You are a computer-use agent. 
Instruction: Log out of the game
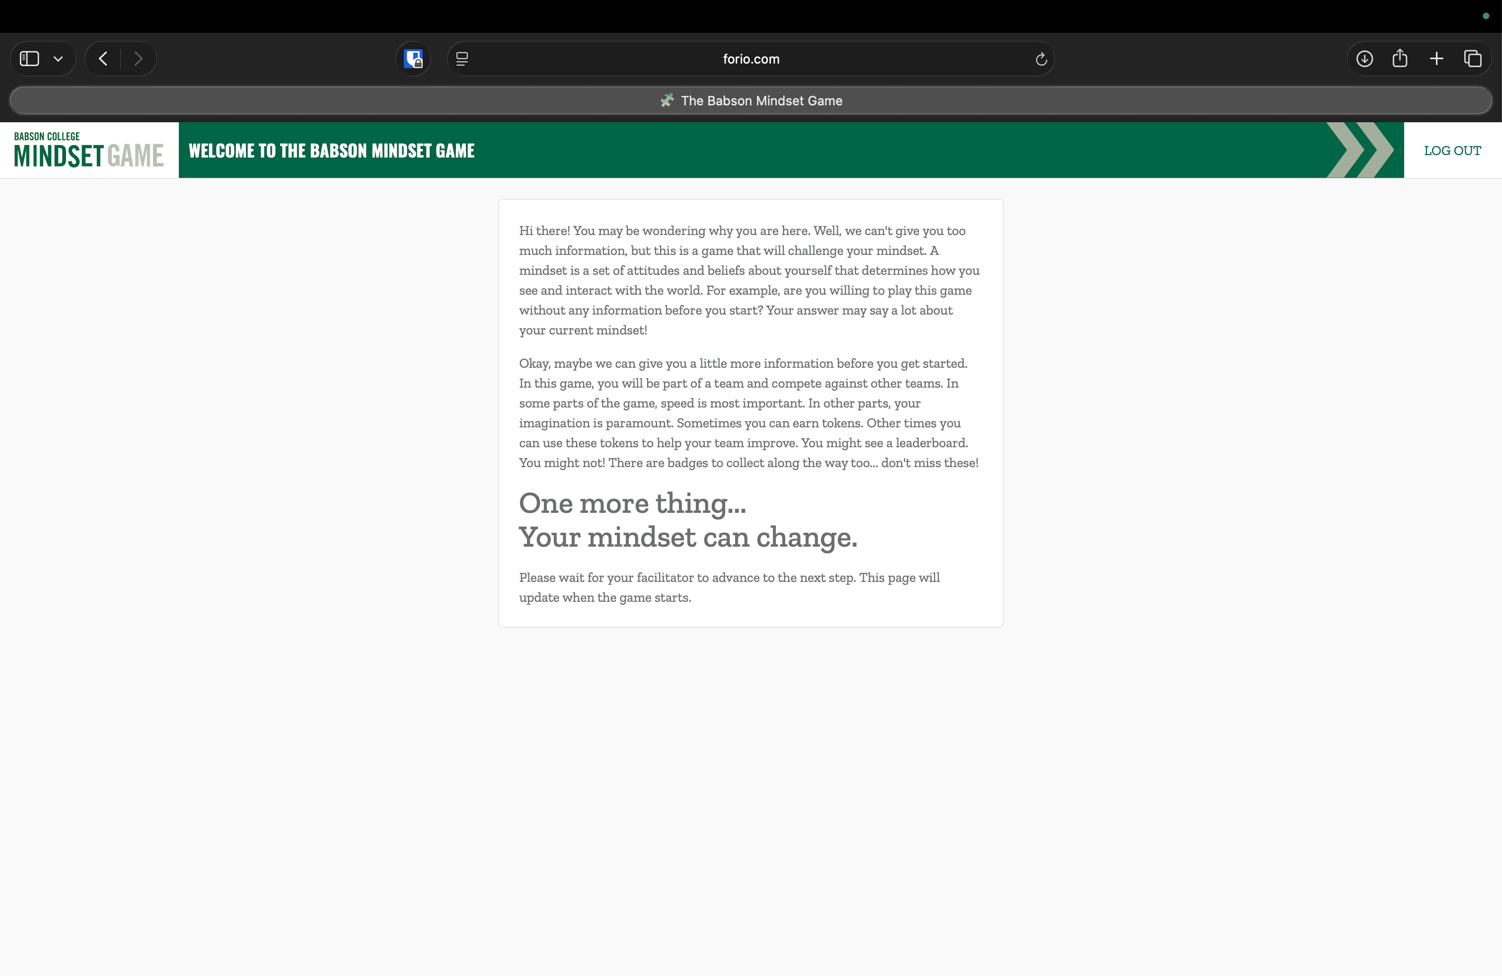point(1452,150)
